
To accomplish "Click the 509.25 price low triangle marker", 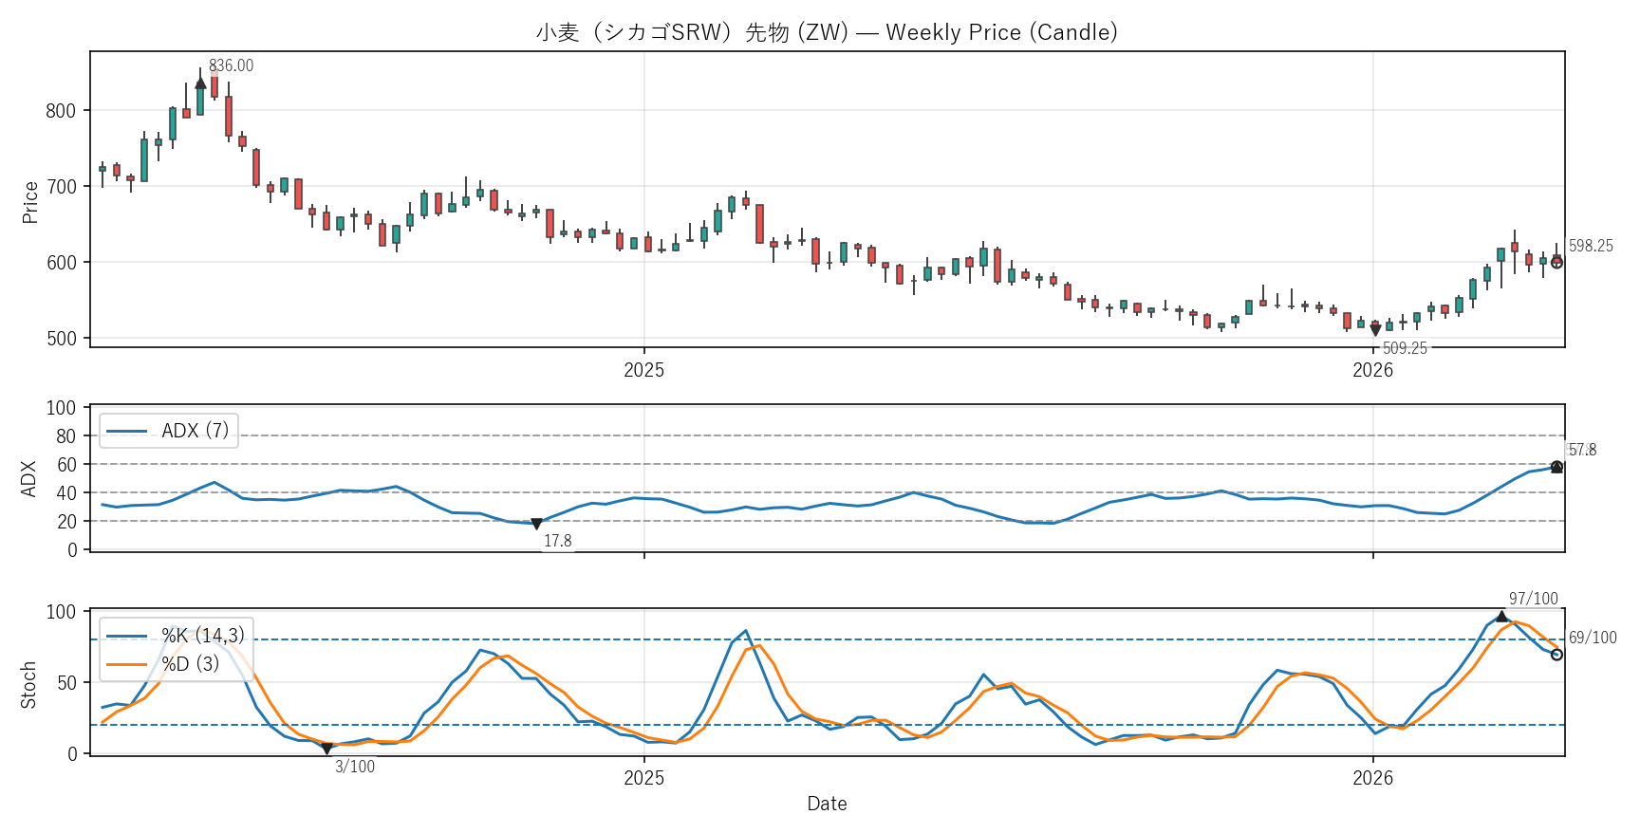I will click(1375, 330).
